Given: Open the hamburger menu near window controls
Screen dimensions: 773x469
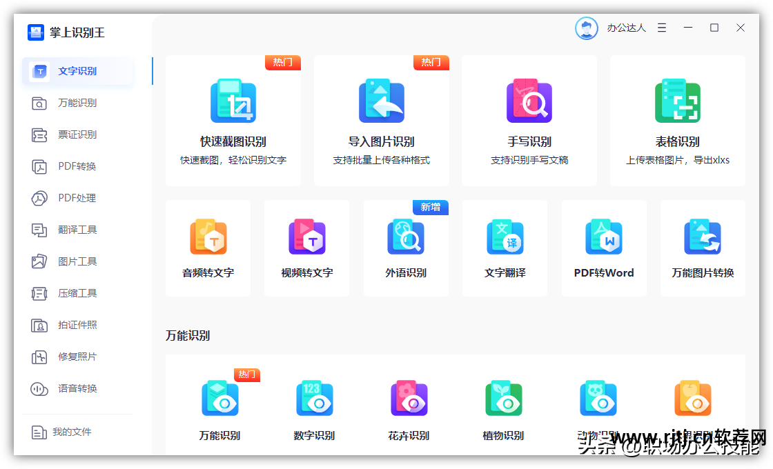Looking at the screenshot, I should point(661,28).
